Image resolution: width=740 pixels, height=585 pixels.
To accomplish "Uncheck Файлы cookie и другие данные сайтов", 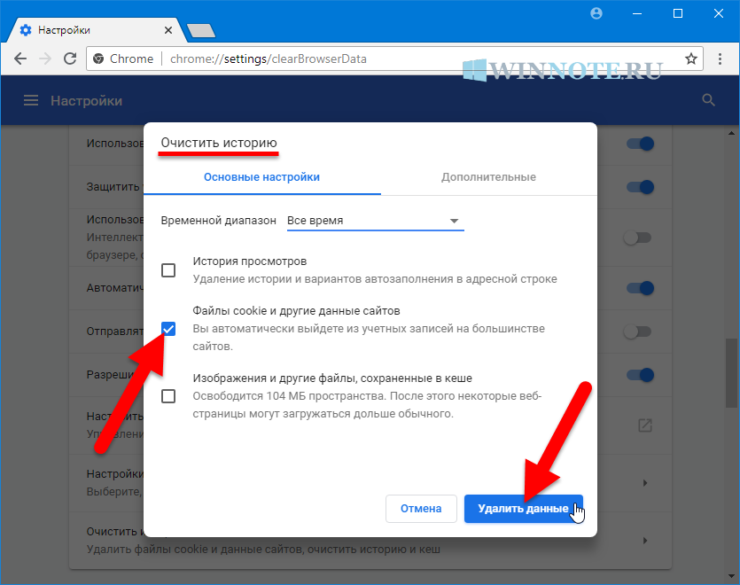I will pyautogui.click(x=168, y=329).
